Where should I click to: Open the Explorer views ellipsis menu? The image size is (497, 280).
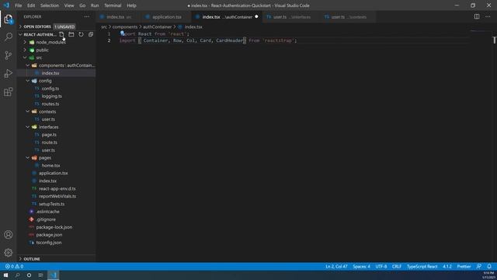click(86, 16)
